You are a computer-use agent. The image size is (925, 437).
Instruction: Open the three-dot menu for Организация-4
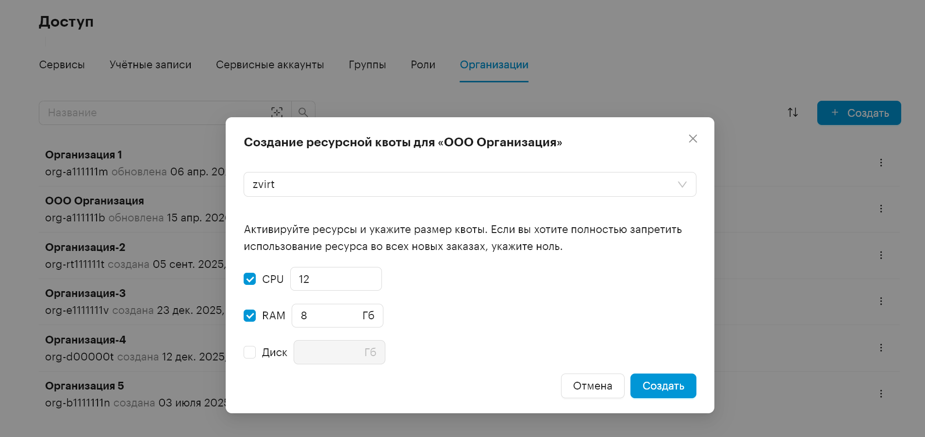[881, 348]
